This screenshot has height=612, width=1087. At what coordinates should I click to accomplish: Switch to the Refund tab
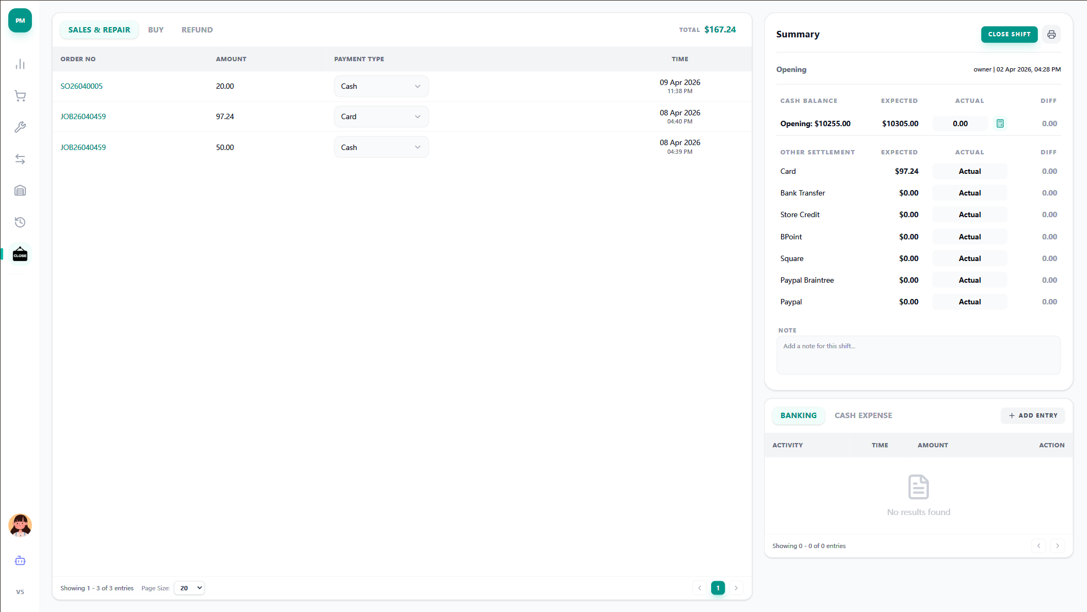[x=197, y=30]
